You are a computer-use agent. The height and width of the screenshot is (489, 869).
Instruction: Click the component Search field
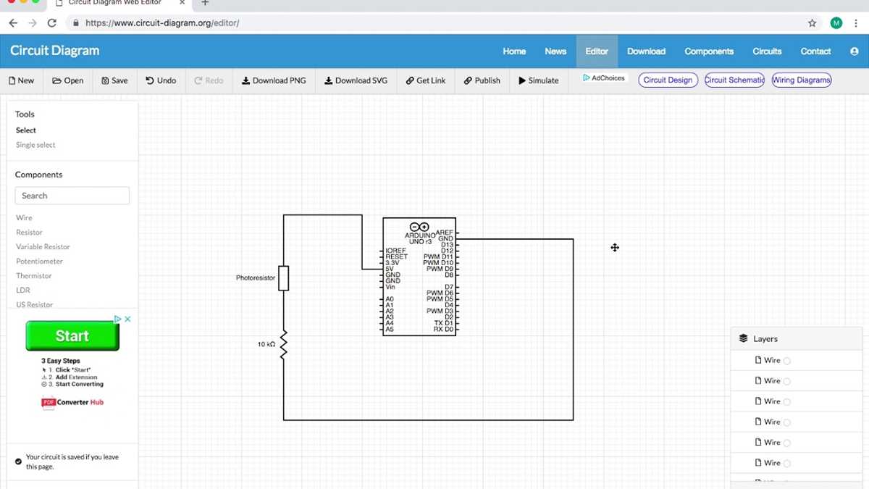tap(72, 196)
